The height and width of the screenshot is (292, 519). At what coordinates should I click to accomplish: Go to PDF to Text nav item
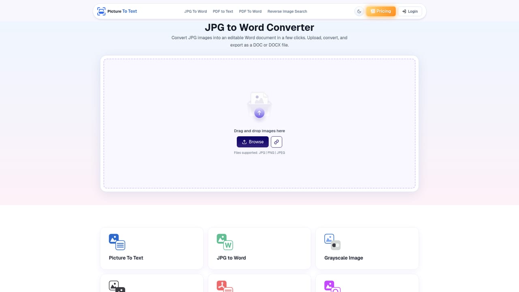tap(223, 11)
